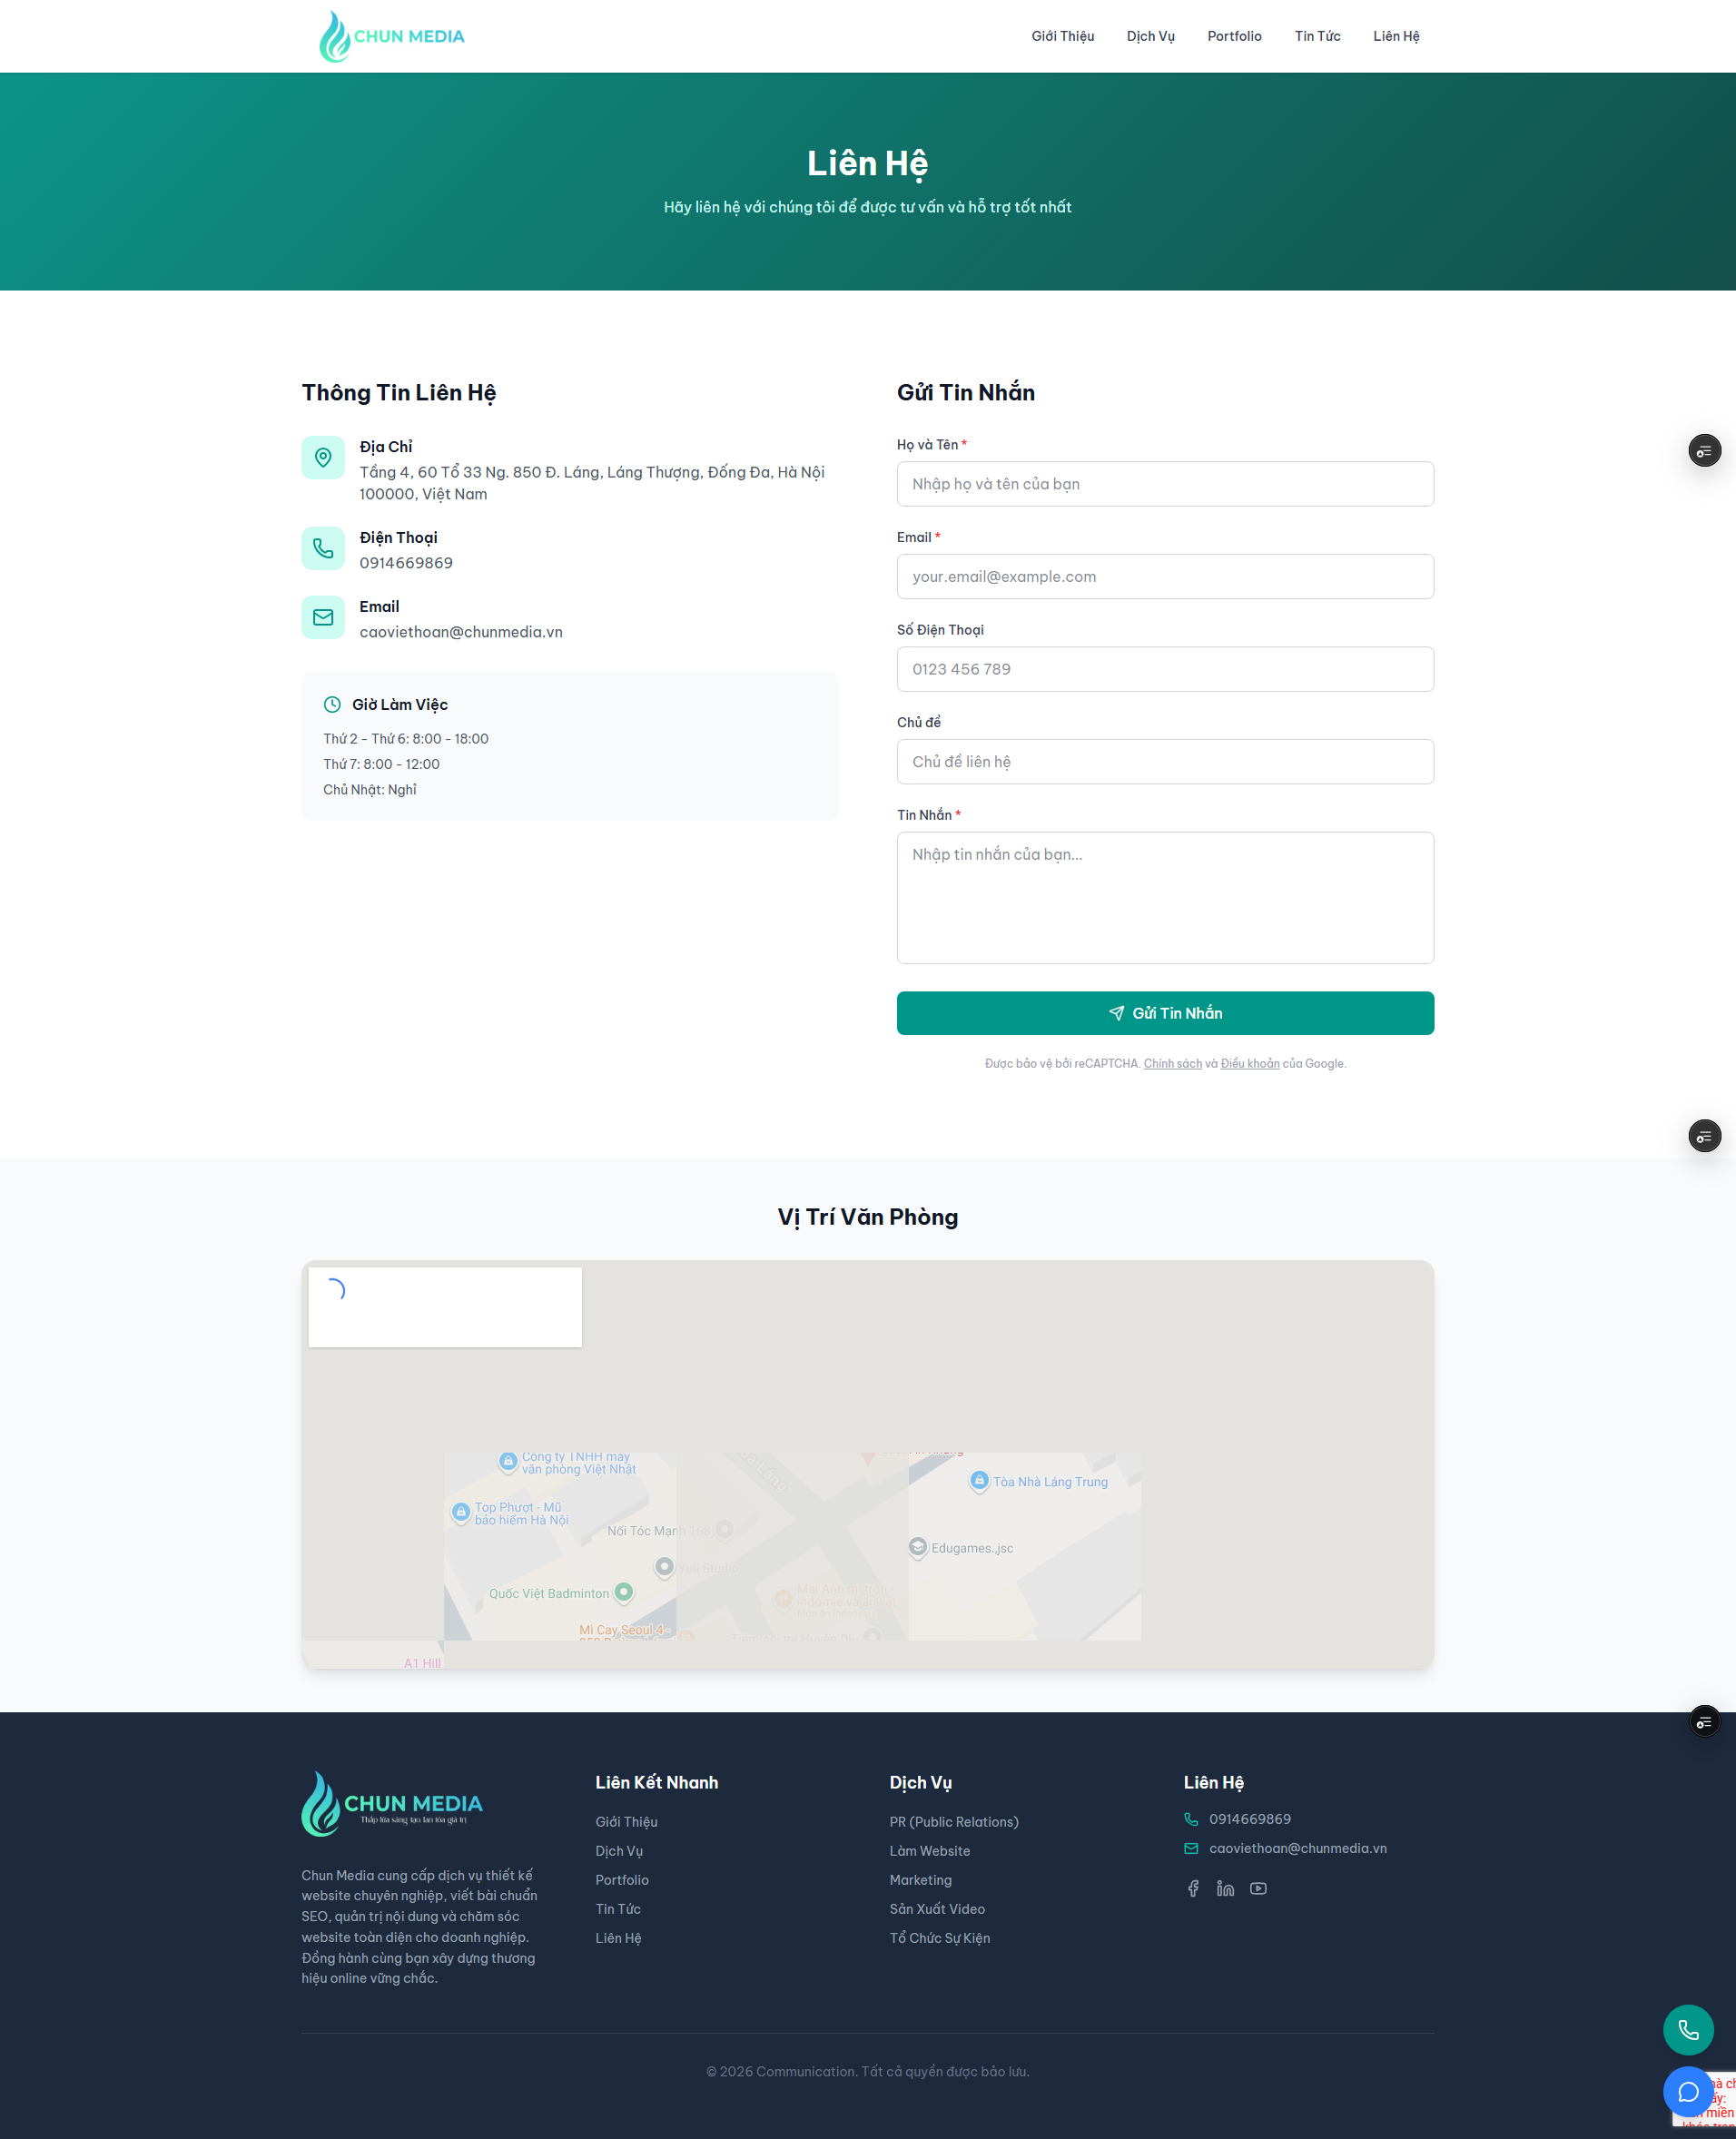Open the Làm Website link in the footer
This screenshot has width=1736, height=2139.
[929, 1851]
